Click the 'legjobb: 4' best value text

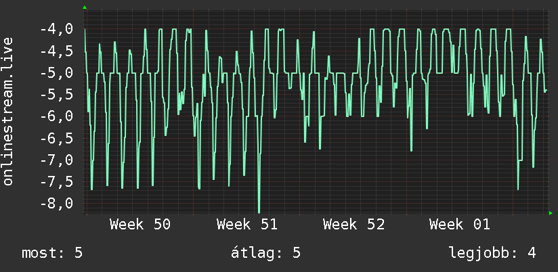492,253
